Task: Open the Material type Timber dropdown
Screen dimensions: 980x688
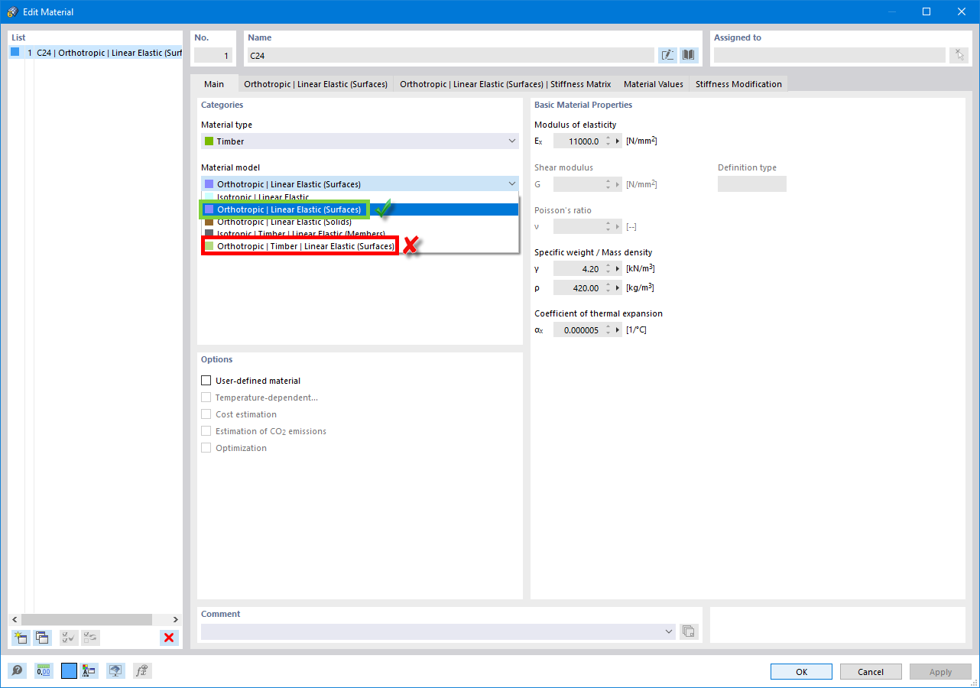Action: pyautogui.click(x=359, y=141)
